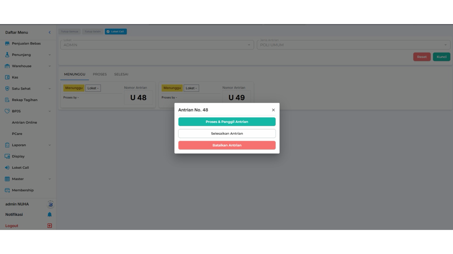
Task: Open notifications via the bell icon
Action: [50, 214]
